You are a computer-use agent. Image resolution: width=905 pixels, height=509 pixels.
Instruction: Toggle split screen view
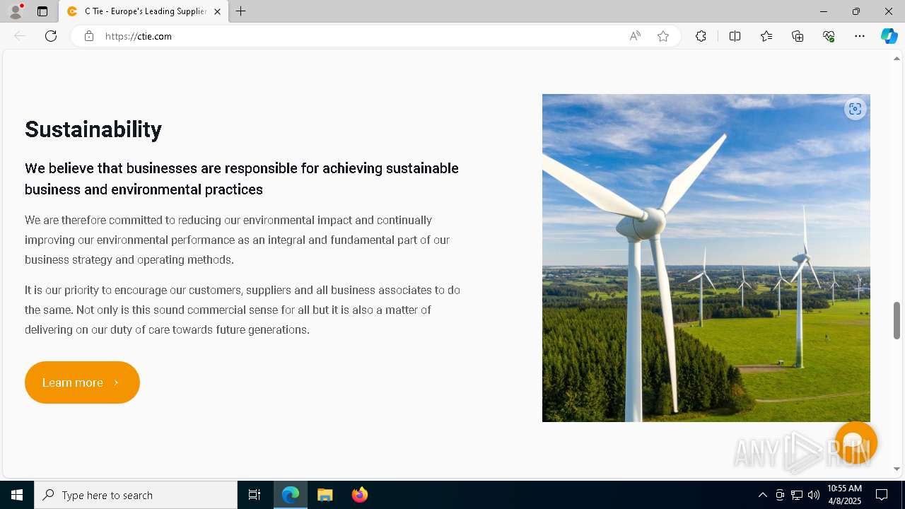[735, 36]
